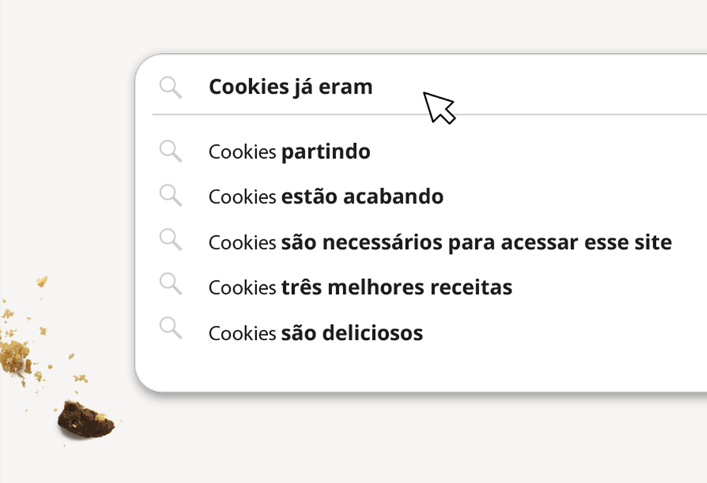The width and height of the screenshot is (707, 483).
Task: Click the typed text 'Cookies já eram'
Action: [290, 87]
